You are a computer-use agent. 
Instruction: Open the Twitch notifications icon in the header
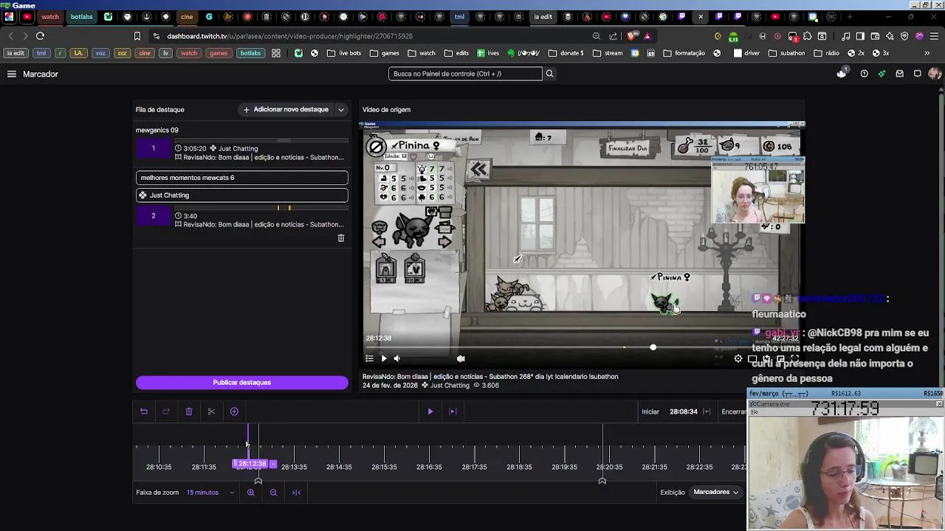point(842,74)
